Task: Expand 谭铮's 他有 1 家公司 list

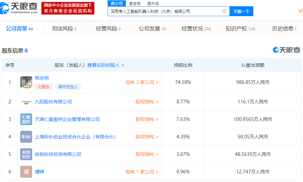Action: coord(142,172)
